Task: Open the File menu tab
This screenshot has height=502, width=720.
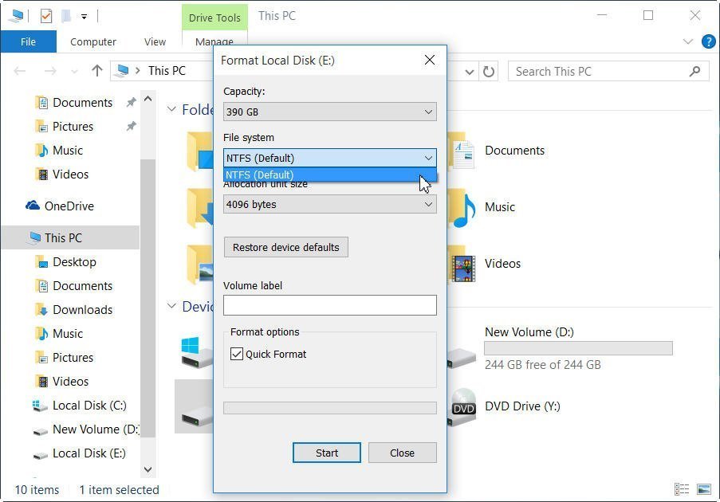Action: (x=28, y=42)
